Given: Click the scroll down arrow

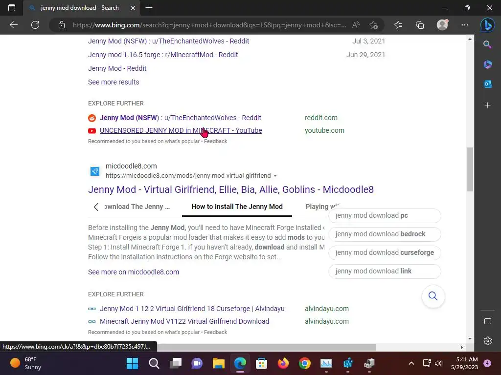Looking at the screenshot, I should tap(470, 339).
